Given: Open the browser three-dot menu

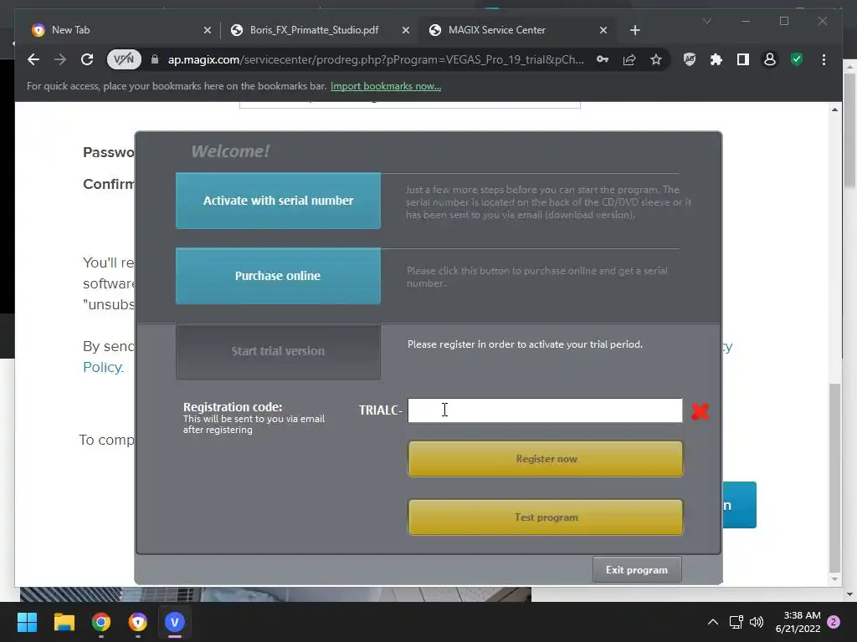Looking at the screenshot, I should click(824, 59).
